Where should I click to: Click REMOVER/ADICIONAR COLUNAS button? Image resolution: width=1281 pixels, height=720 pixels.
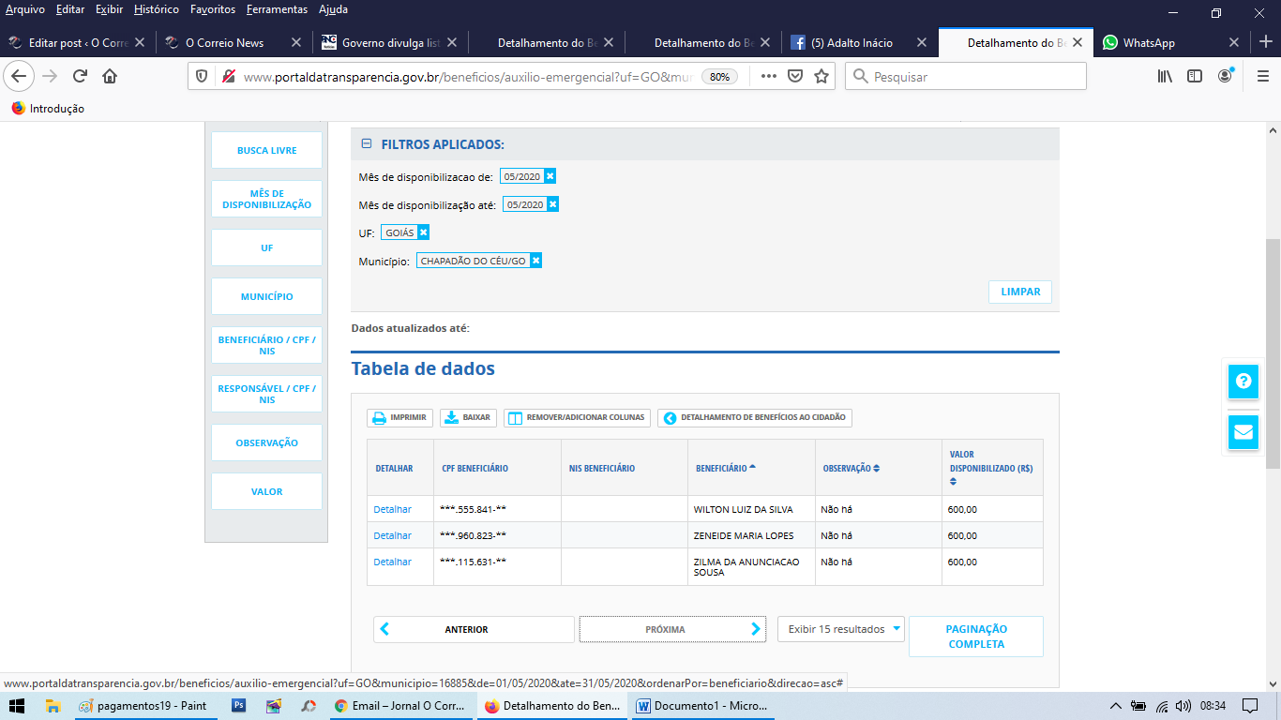[x=577, y=417]
